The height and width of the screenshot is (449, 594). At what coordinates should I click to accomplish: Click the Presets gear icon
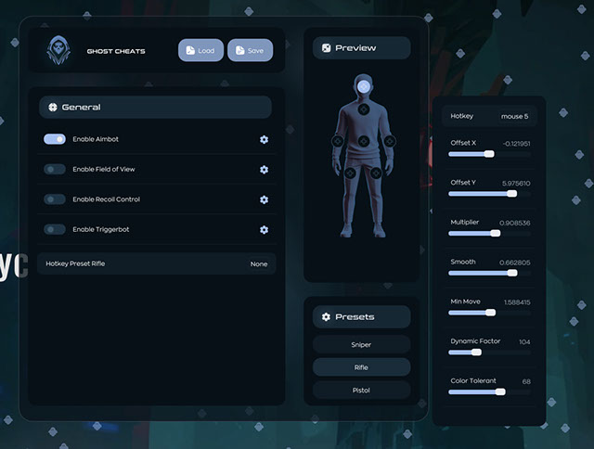[326, 317]
